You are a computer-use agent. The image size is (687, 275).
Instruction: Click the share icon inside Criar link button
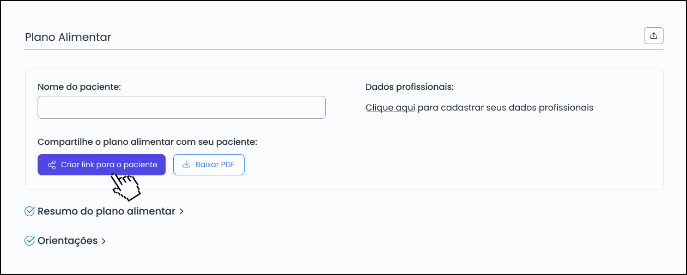pos(52,164)
